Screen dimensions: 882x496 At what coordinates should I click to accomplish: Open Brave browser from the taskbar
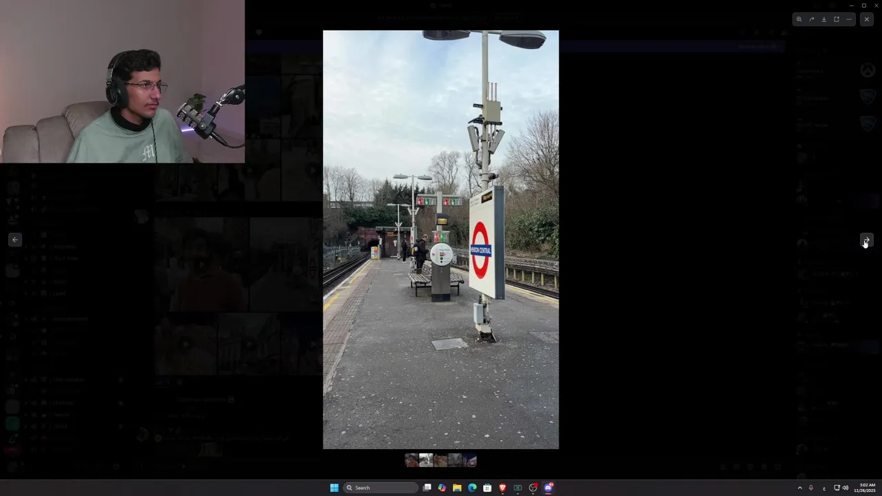tap(502, 488)
